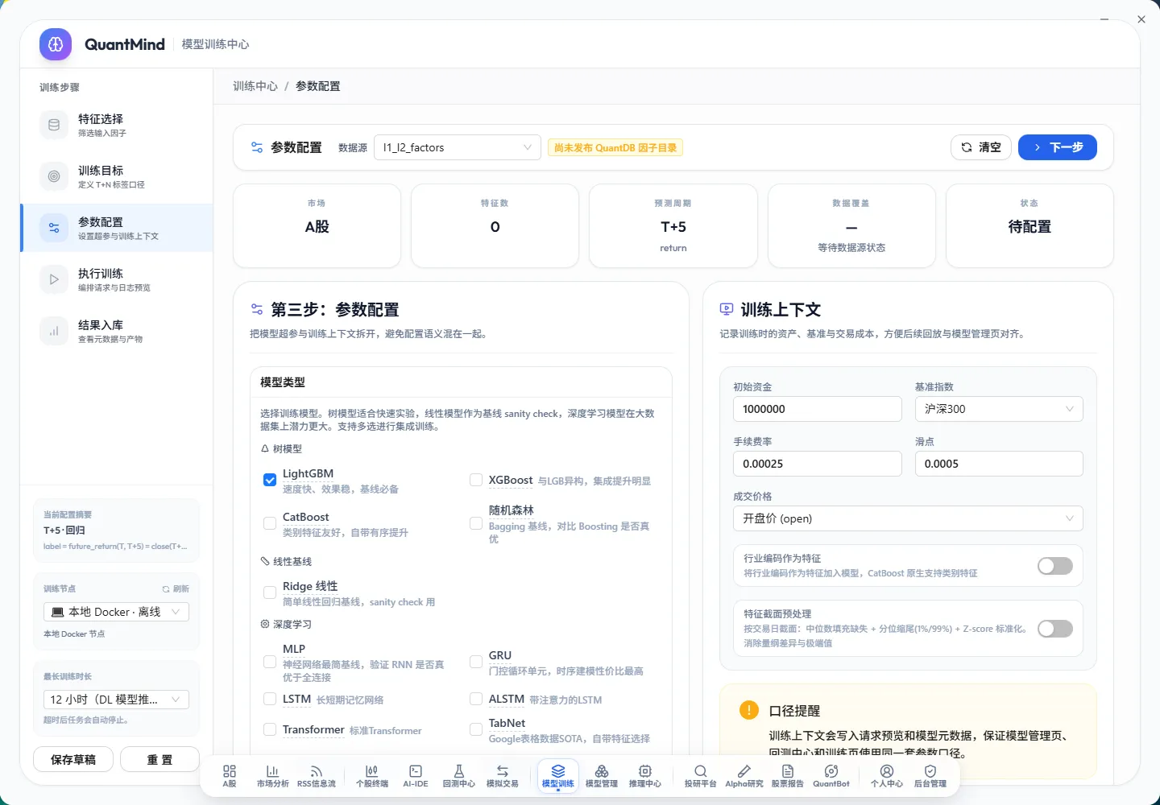Open Alpha研究 from the dock
The width and height of the screenshot is (1160, 805).
click(x=744, y=776)
